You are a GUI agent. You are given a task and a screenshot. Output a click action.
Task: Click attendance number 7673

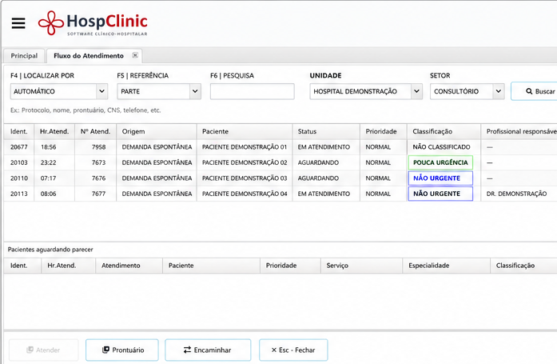[x=99, y=162]
